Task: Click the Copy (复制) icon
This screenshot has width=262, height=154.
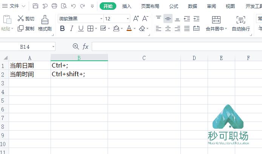Action: [20, 28]
